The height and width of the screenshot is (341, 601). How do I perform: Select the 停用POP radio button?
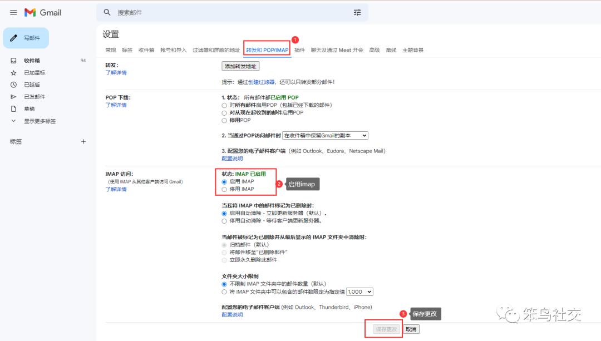(224, 121)
